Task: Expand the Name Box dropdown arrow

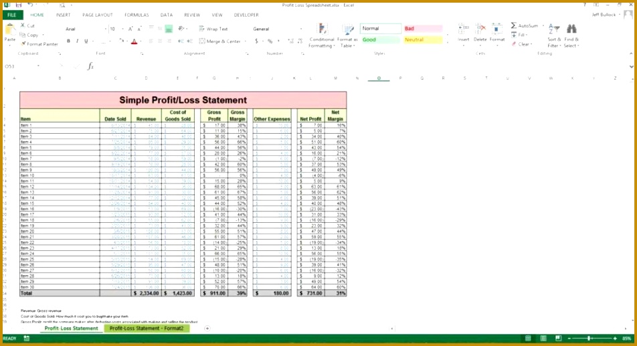Action: tap(38, 66)
